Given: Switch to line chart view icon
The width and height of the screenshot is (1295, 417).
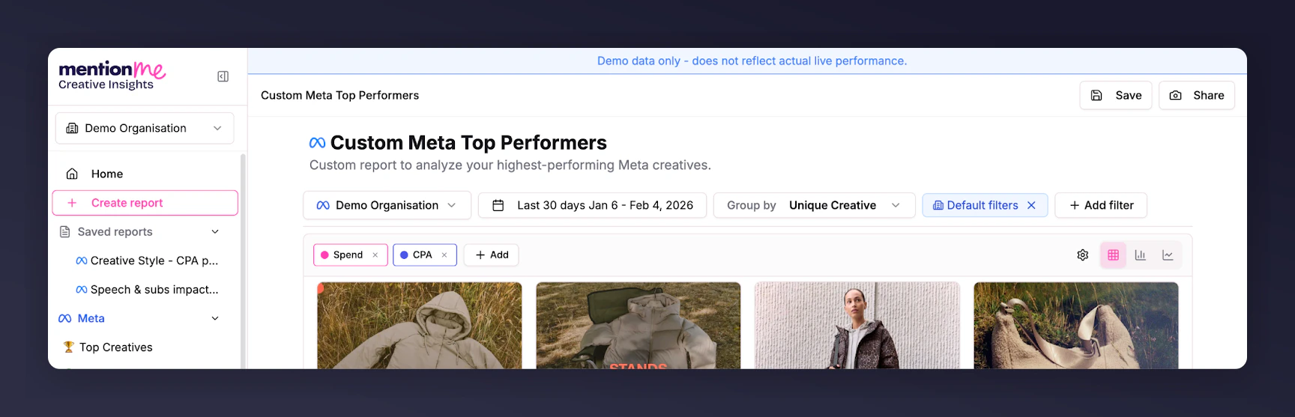Looking at the screenshot, I should tap(1168, 255).
